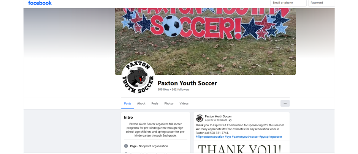Focus the Email or phone field
The width and height of the screenshot is (358, 154).
point(288,3)
